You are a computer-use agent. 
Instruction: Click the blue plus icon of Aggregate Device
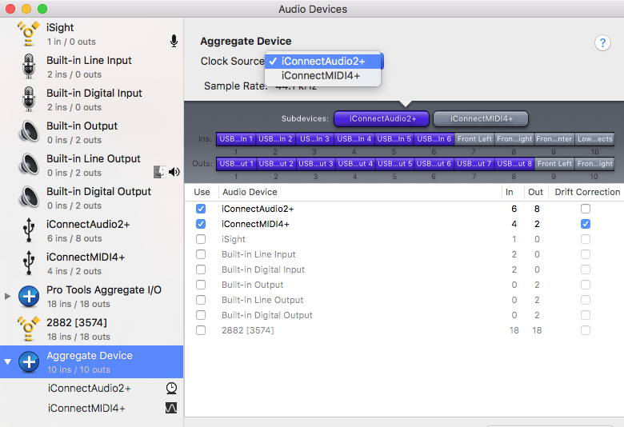29,361
